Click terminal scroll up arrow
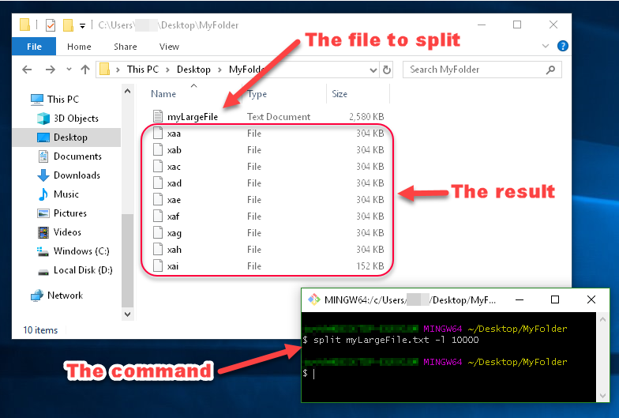This screenshot has height=418, width=619. 602,319
